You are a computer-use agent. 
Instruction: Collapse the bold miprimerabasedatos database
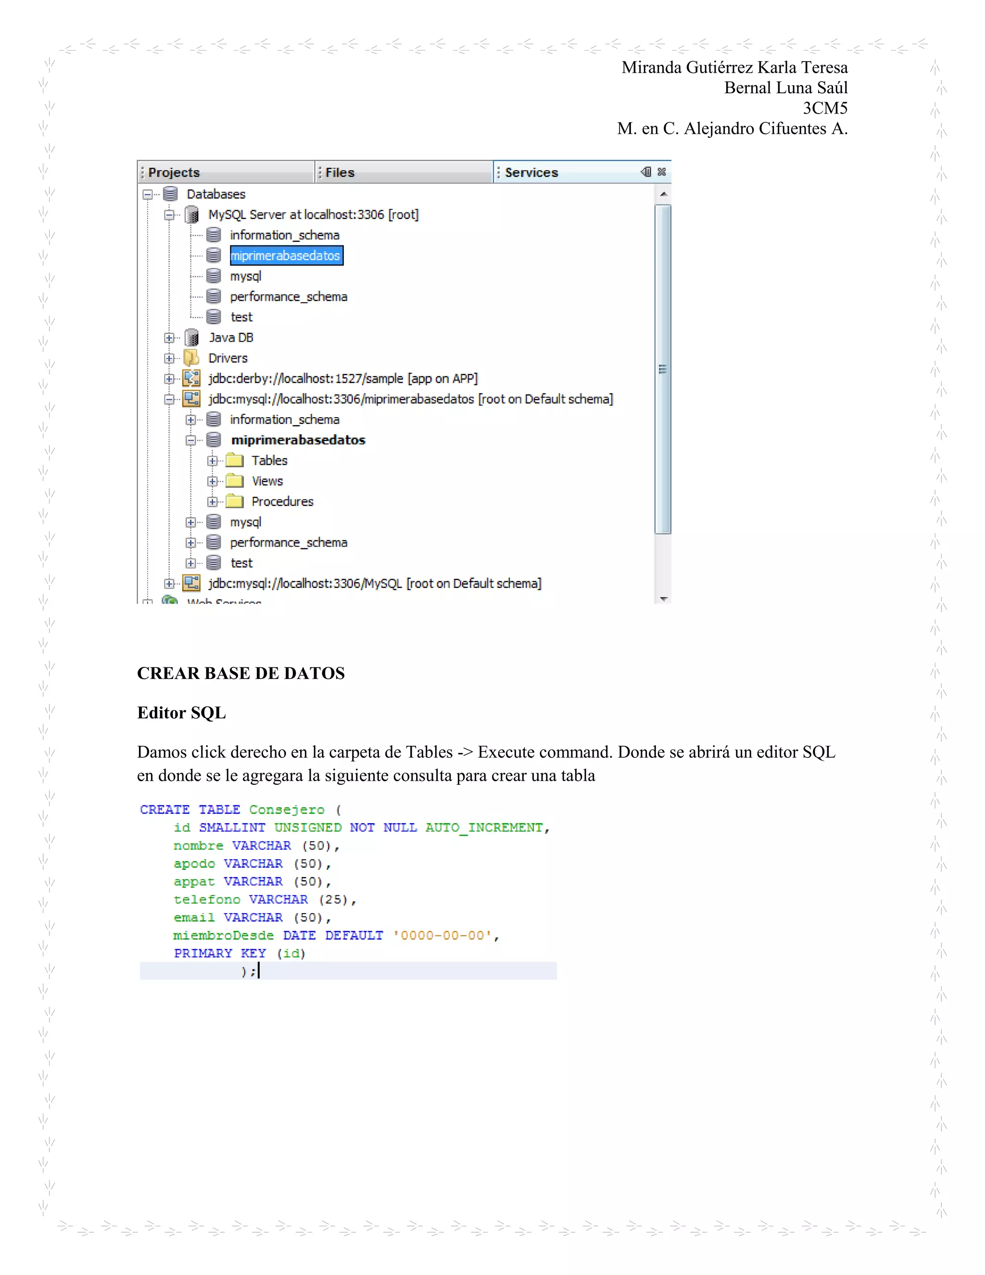pos(191,440)
